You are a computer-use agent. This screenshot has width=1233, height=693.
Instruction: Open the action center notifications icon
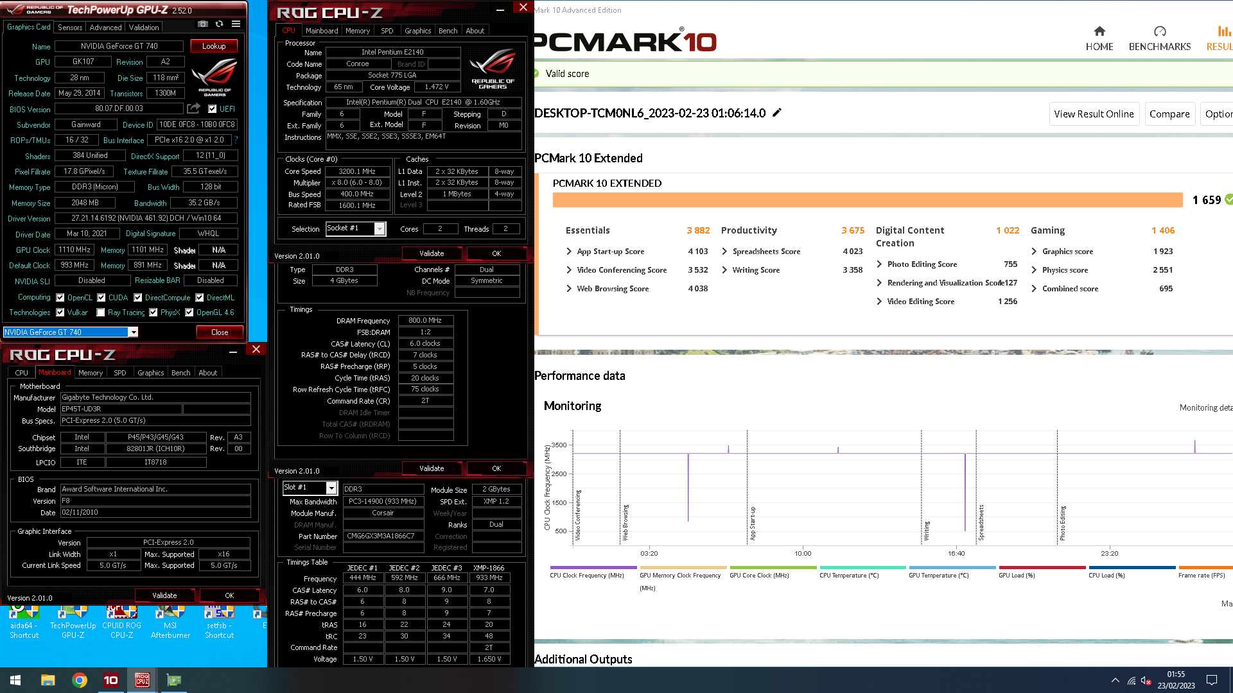pyautogui.click(x=1212, y=680)
